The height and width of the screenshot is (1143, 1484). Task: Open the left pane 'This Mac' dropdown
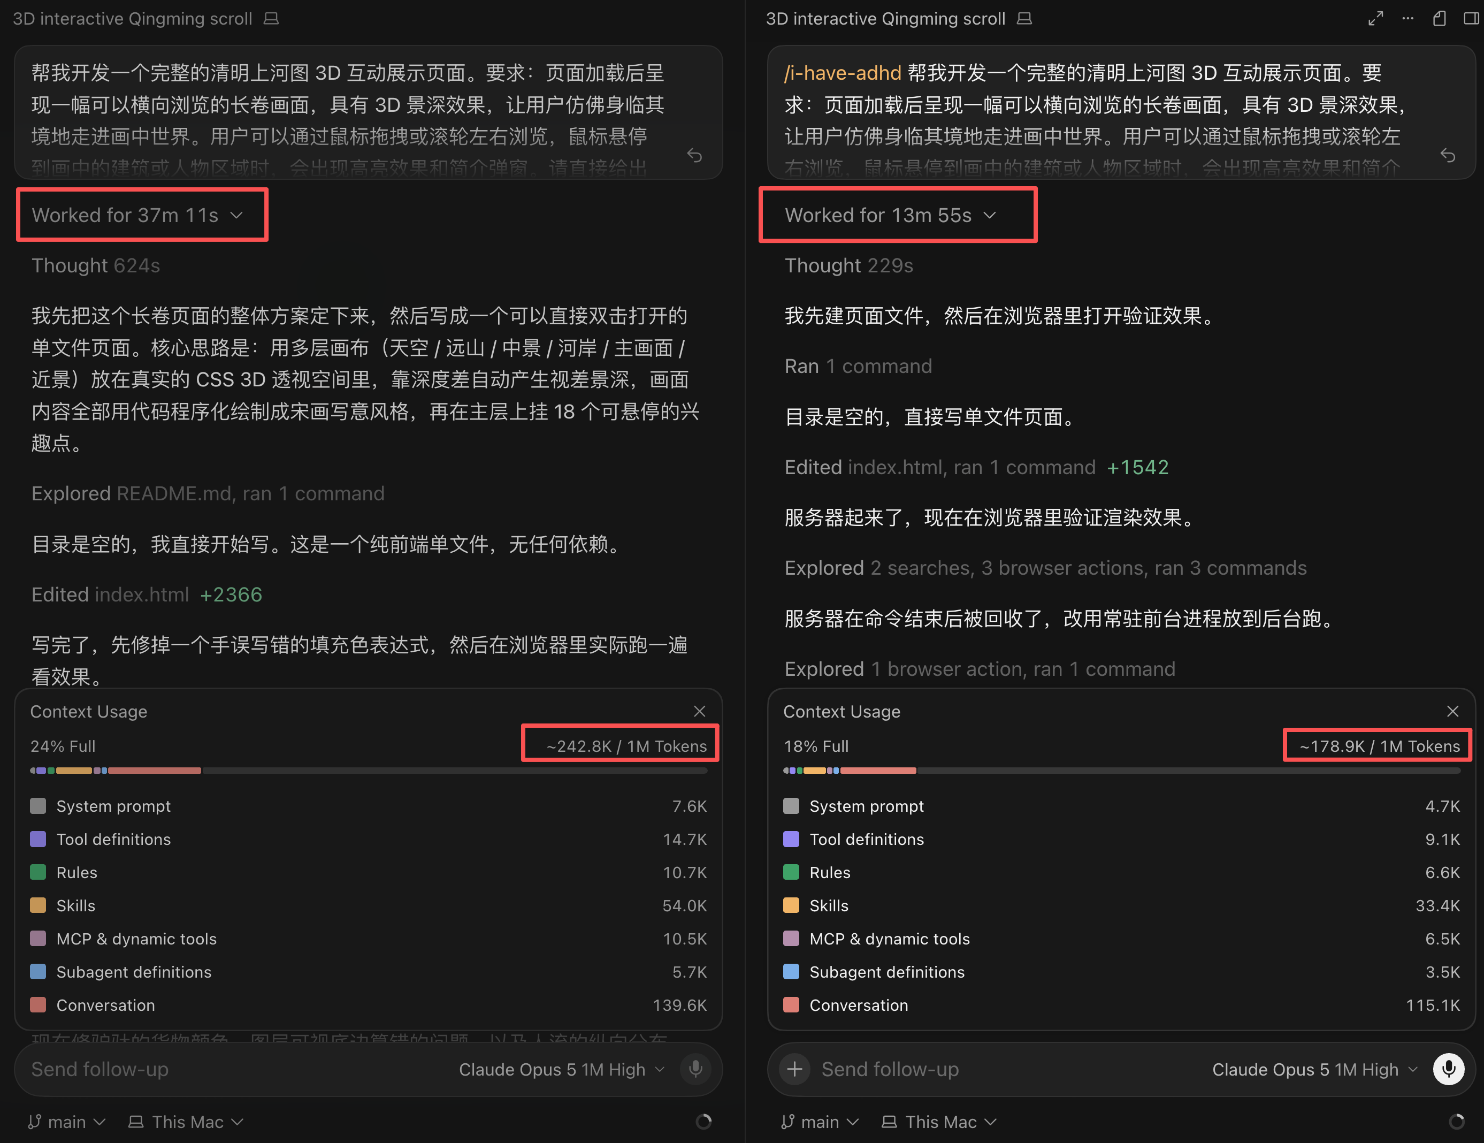(x=186, y=1121)
